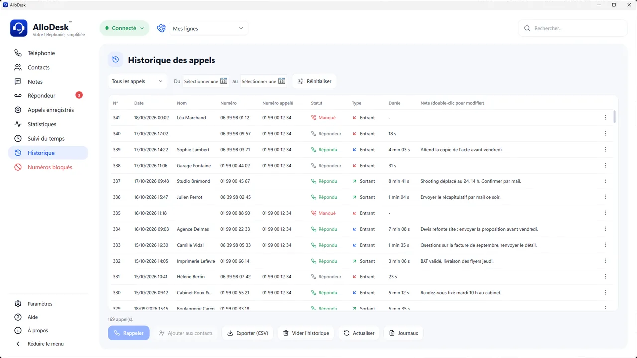Open the au end date calendar icon

(282, 81)
